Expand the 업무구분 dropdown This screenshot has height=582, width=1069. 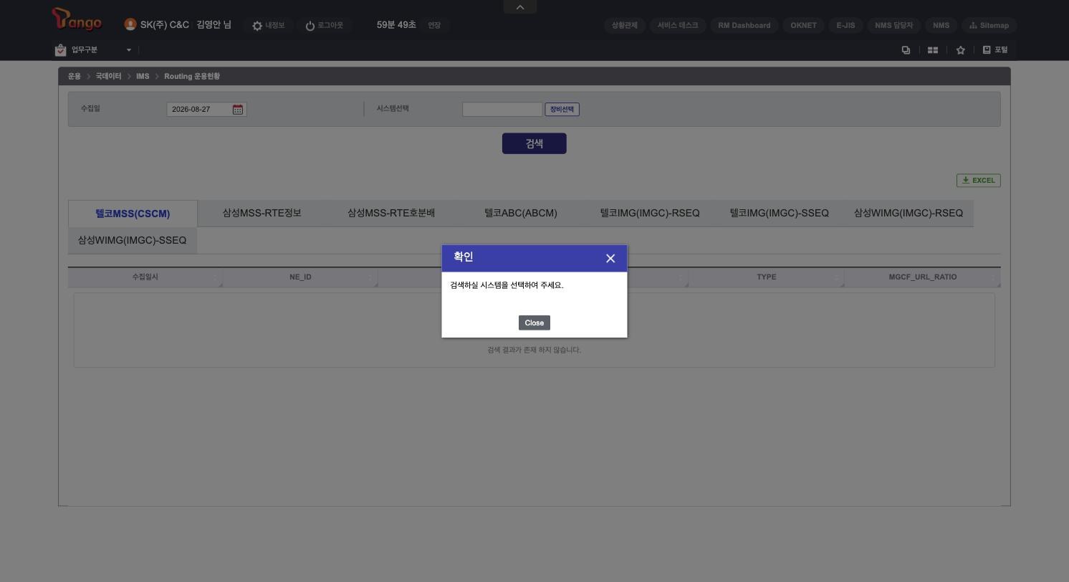pyautogui.click(x=93, y=50)
